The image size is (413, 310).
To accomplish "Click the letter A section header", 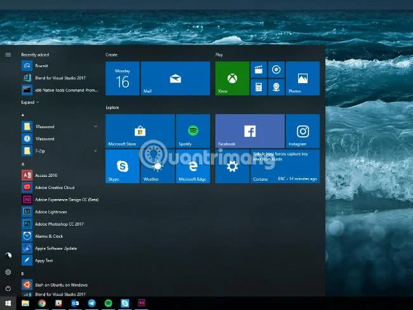I will [23, 164].
